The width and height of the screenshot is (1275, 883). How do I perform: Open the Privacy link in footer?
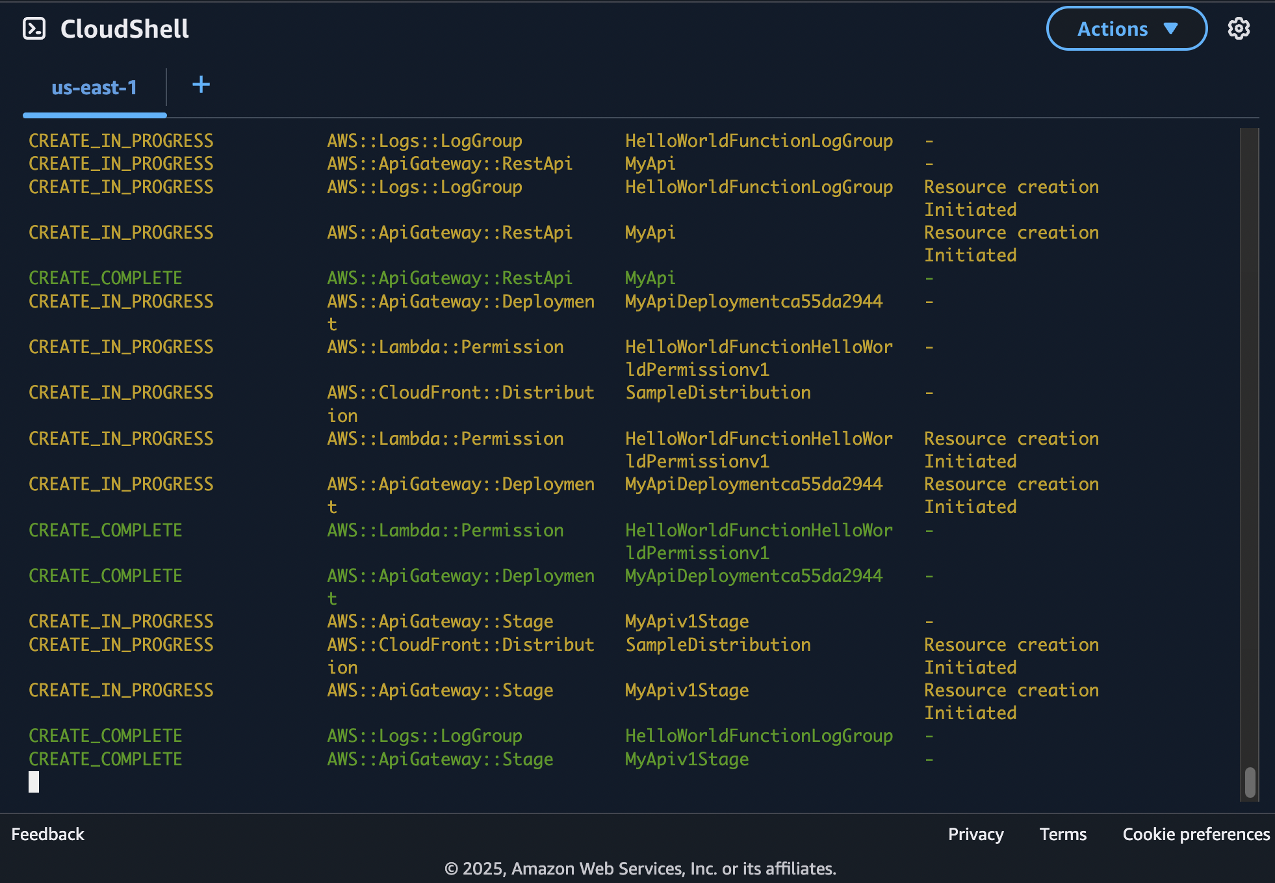tap(975, 834)
